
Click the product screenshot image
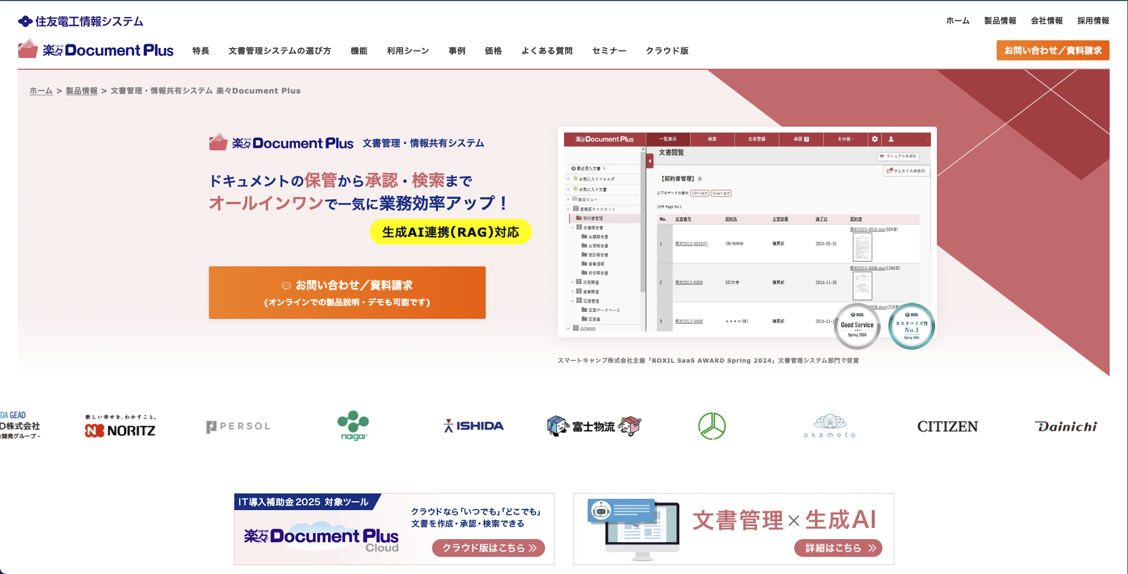pyautogui.click(x=747, y=233)
